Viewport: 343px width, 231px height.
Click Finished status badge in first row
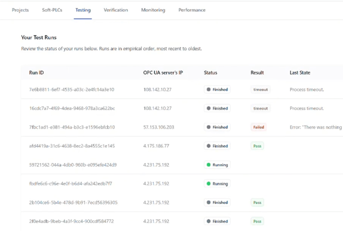217,90
